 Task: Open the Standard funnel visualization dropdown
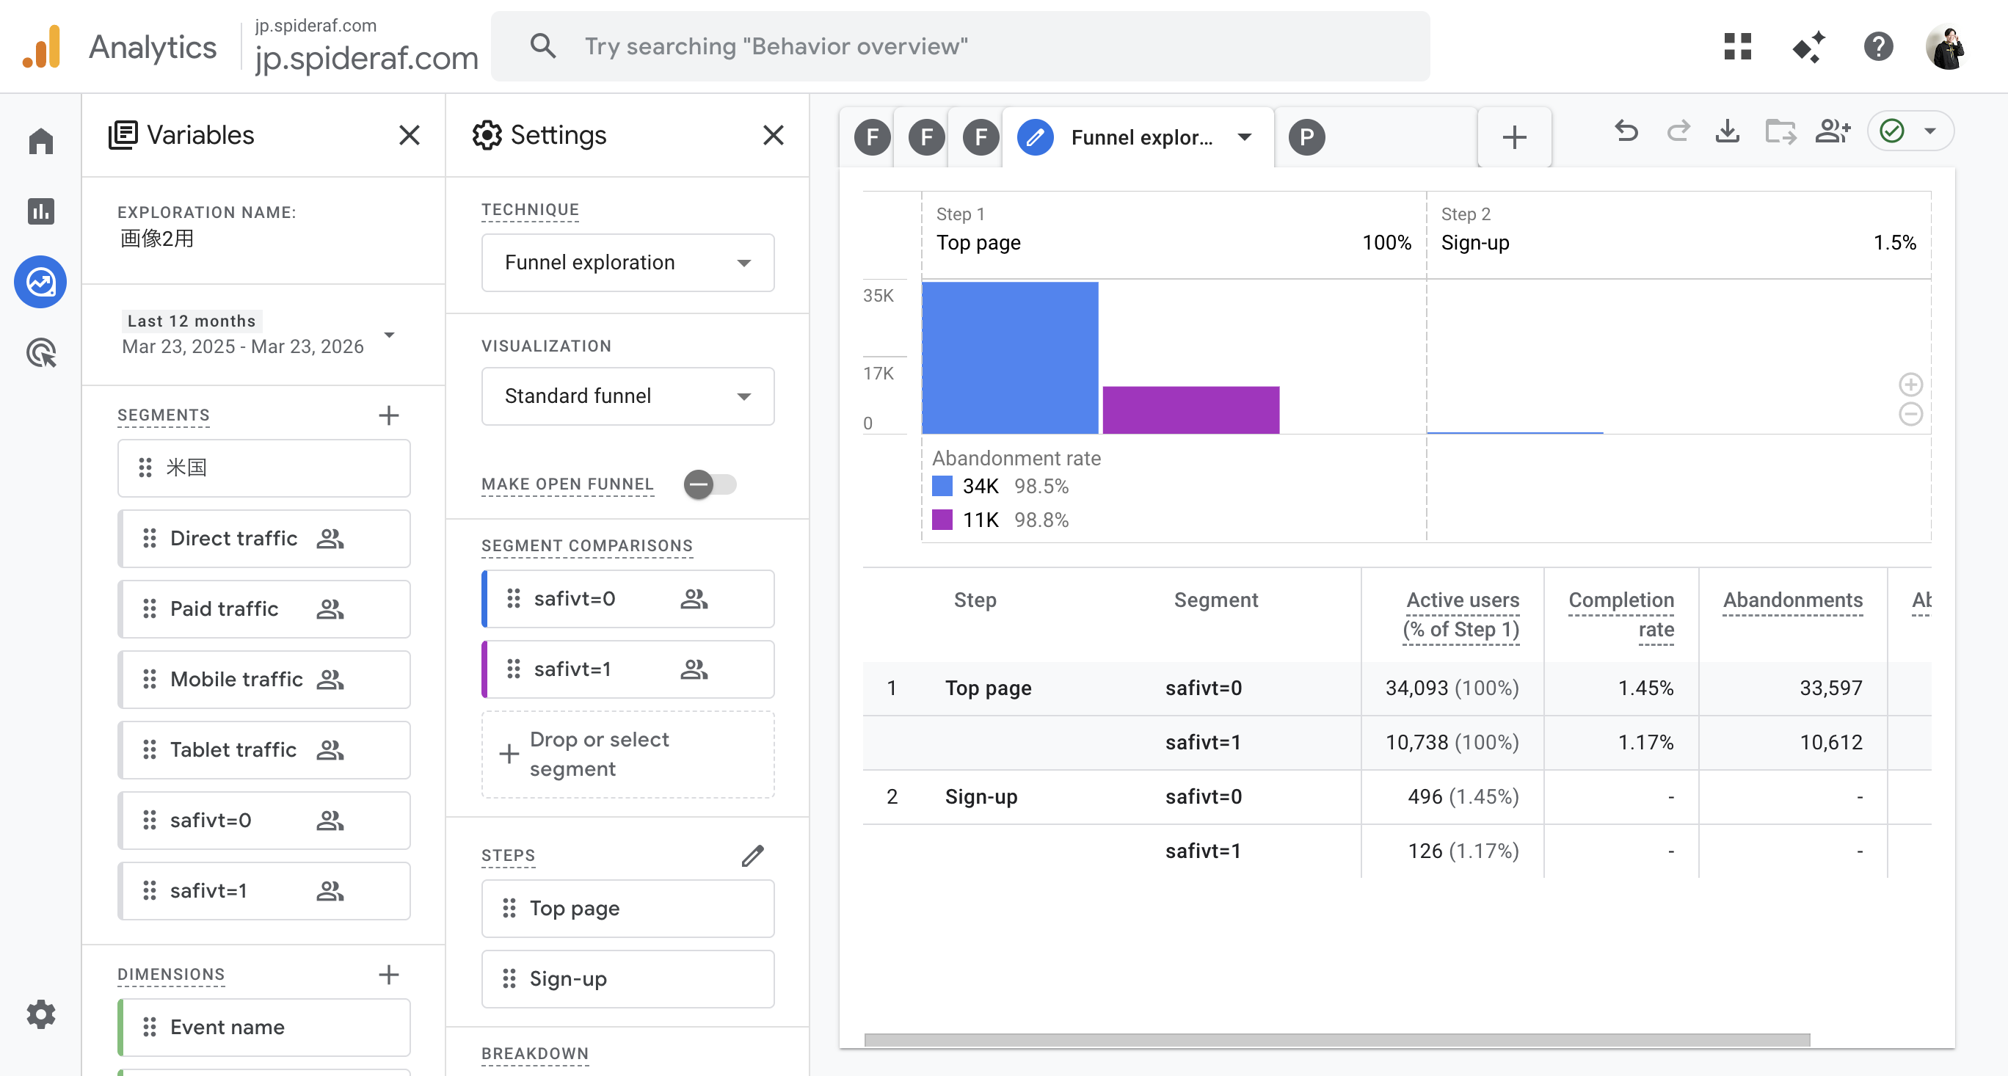coord(627,396)
